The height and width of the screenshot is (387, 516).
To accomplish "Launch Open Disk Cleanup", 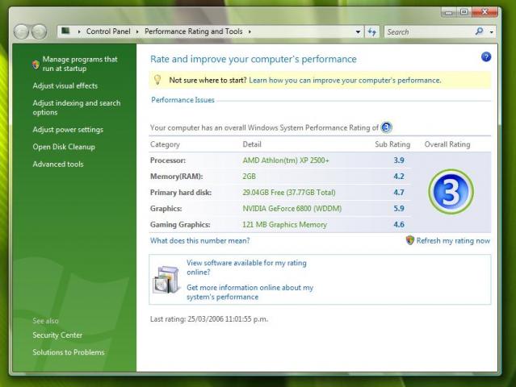I will [64, 147].
